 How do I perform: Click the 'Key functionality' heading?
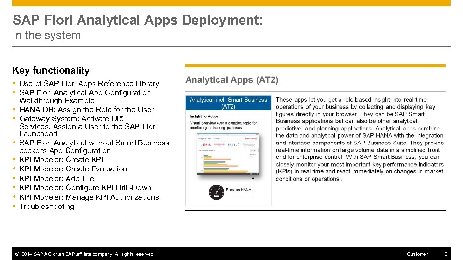point(51,70)
